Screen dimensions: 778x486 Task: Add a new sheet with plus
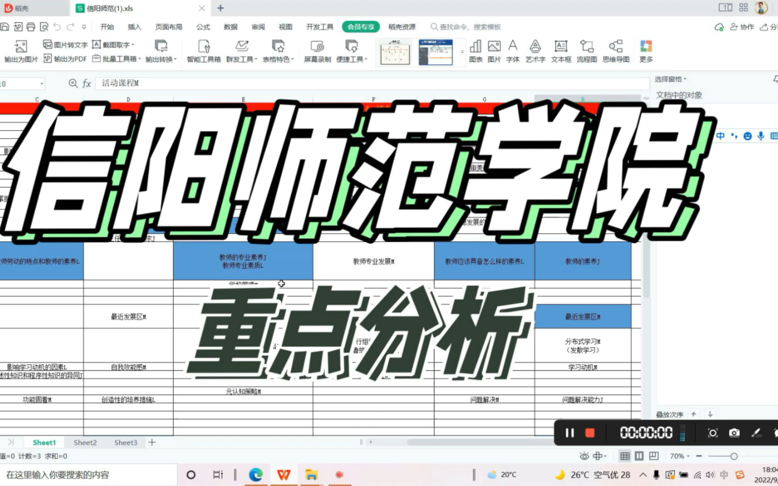click(152, 442)
